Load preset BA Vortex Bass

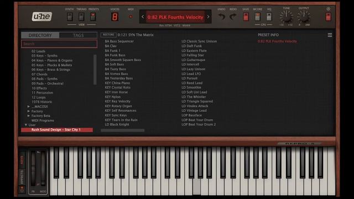[x=116, y=74]
